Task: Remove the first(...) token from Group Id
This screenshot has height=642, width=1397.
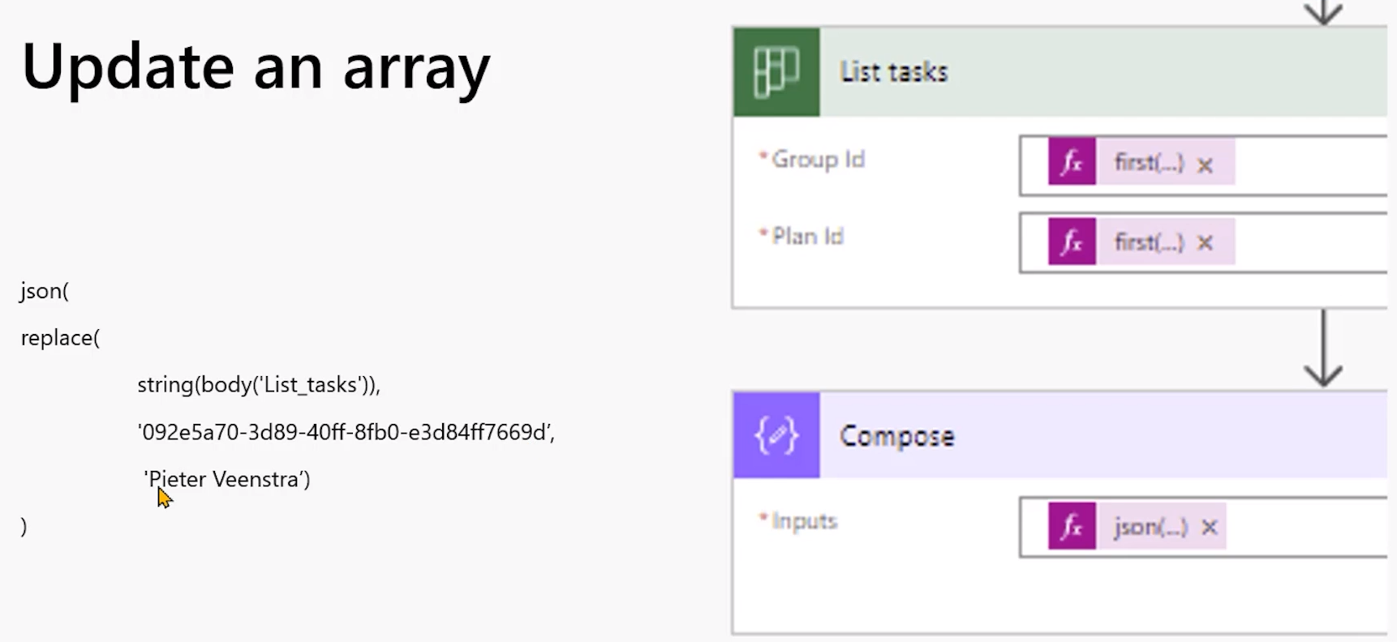Action: click(x=1206, y=165)
